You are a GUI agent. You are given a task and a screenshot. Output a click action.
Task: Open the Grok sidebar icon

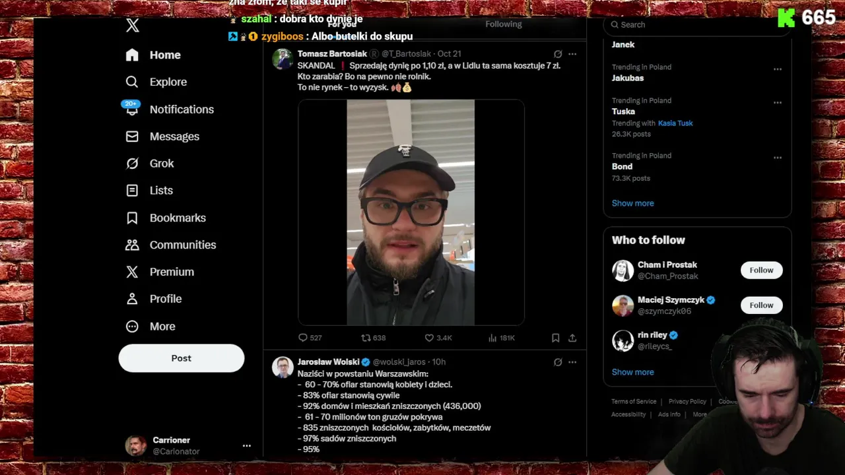pyautogui.click(x=132, y=164)
